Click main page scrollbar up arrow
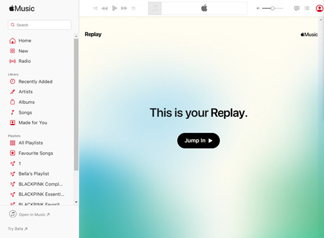The image size is (324, 238). pyautogui.click(x=320, y=20)
